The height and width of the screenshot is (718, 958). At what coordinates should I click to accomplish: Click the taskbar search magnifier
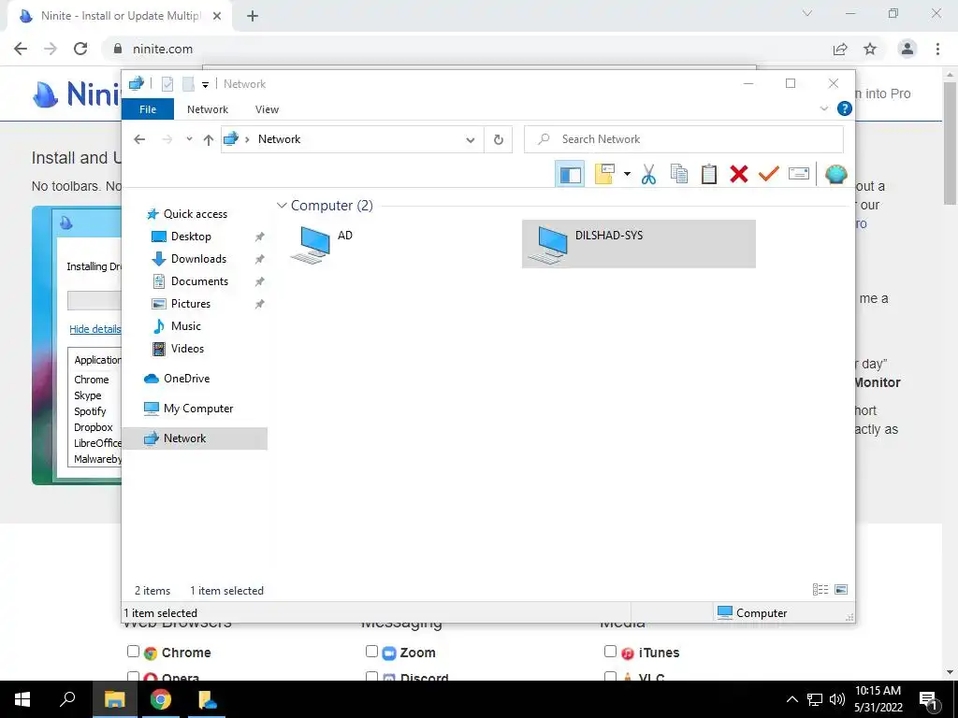coord(67,699)
